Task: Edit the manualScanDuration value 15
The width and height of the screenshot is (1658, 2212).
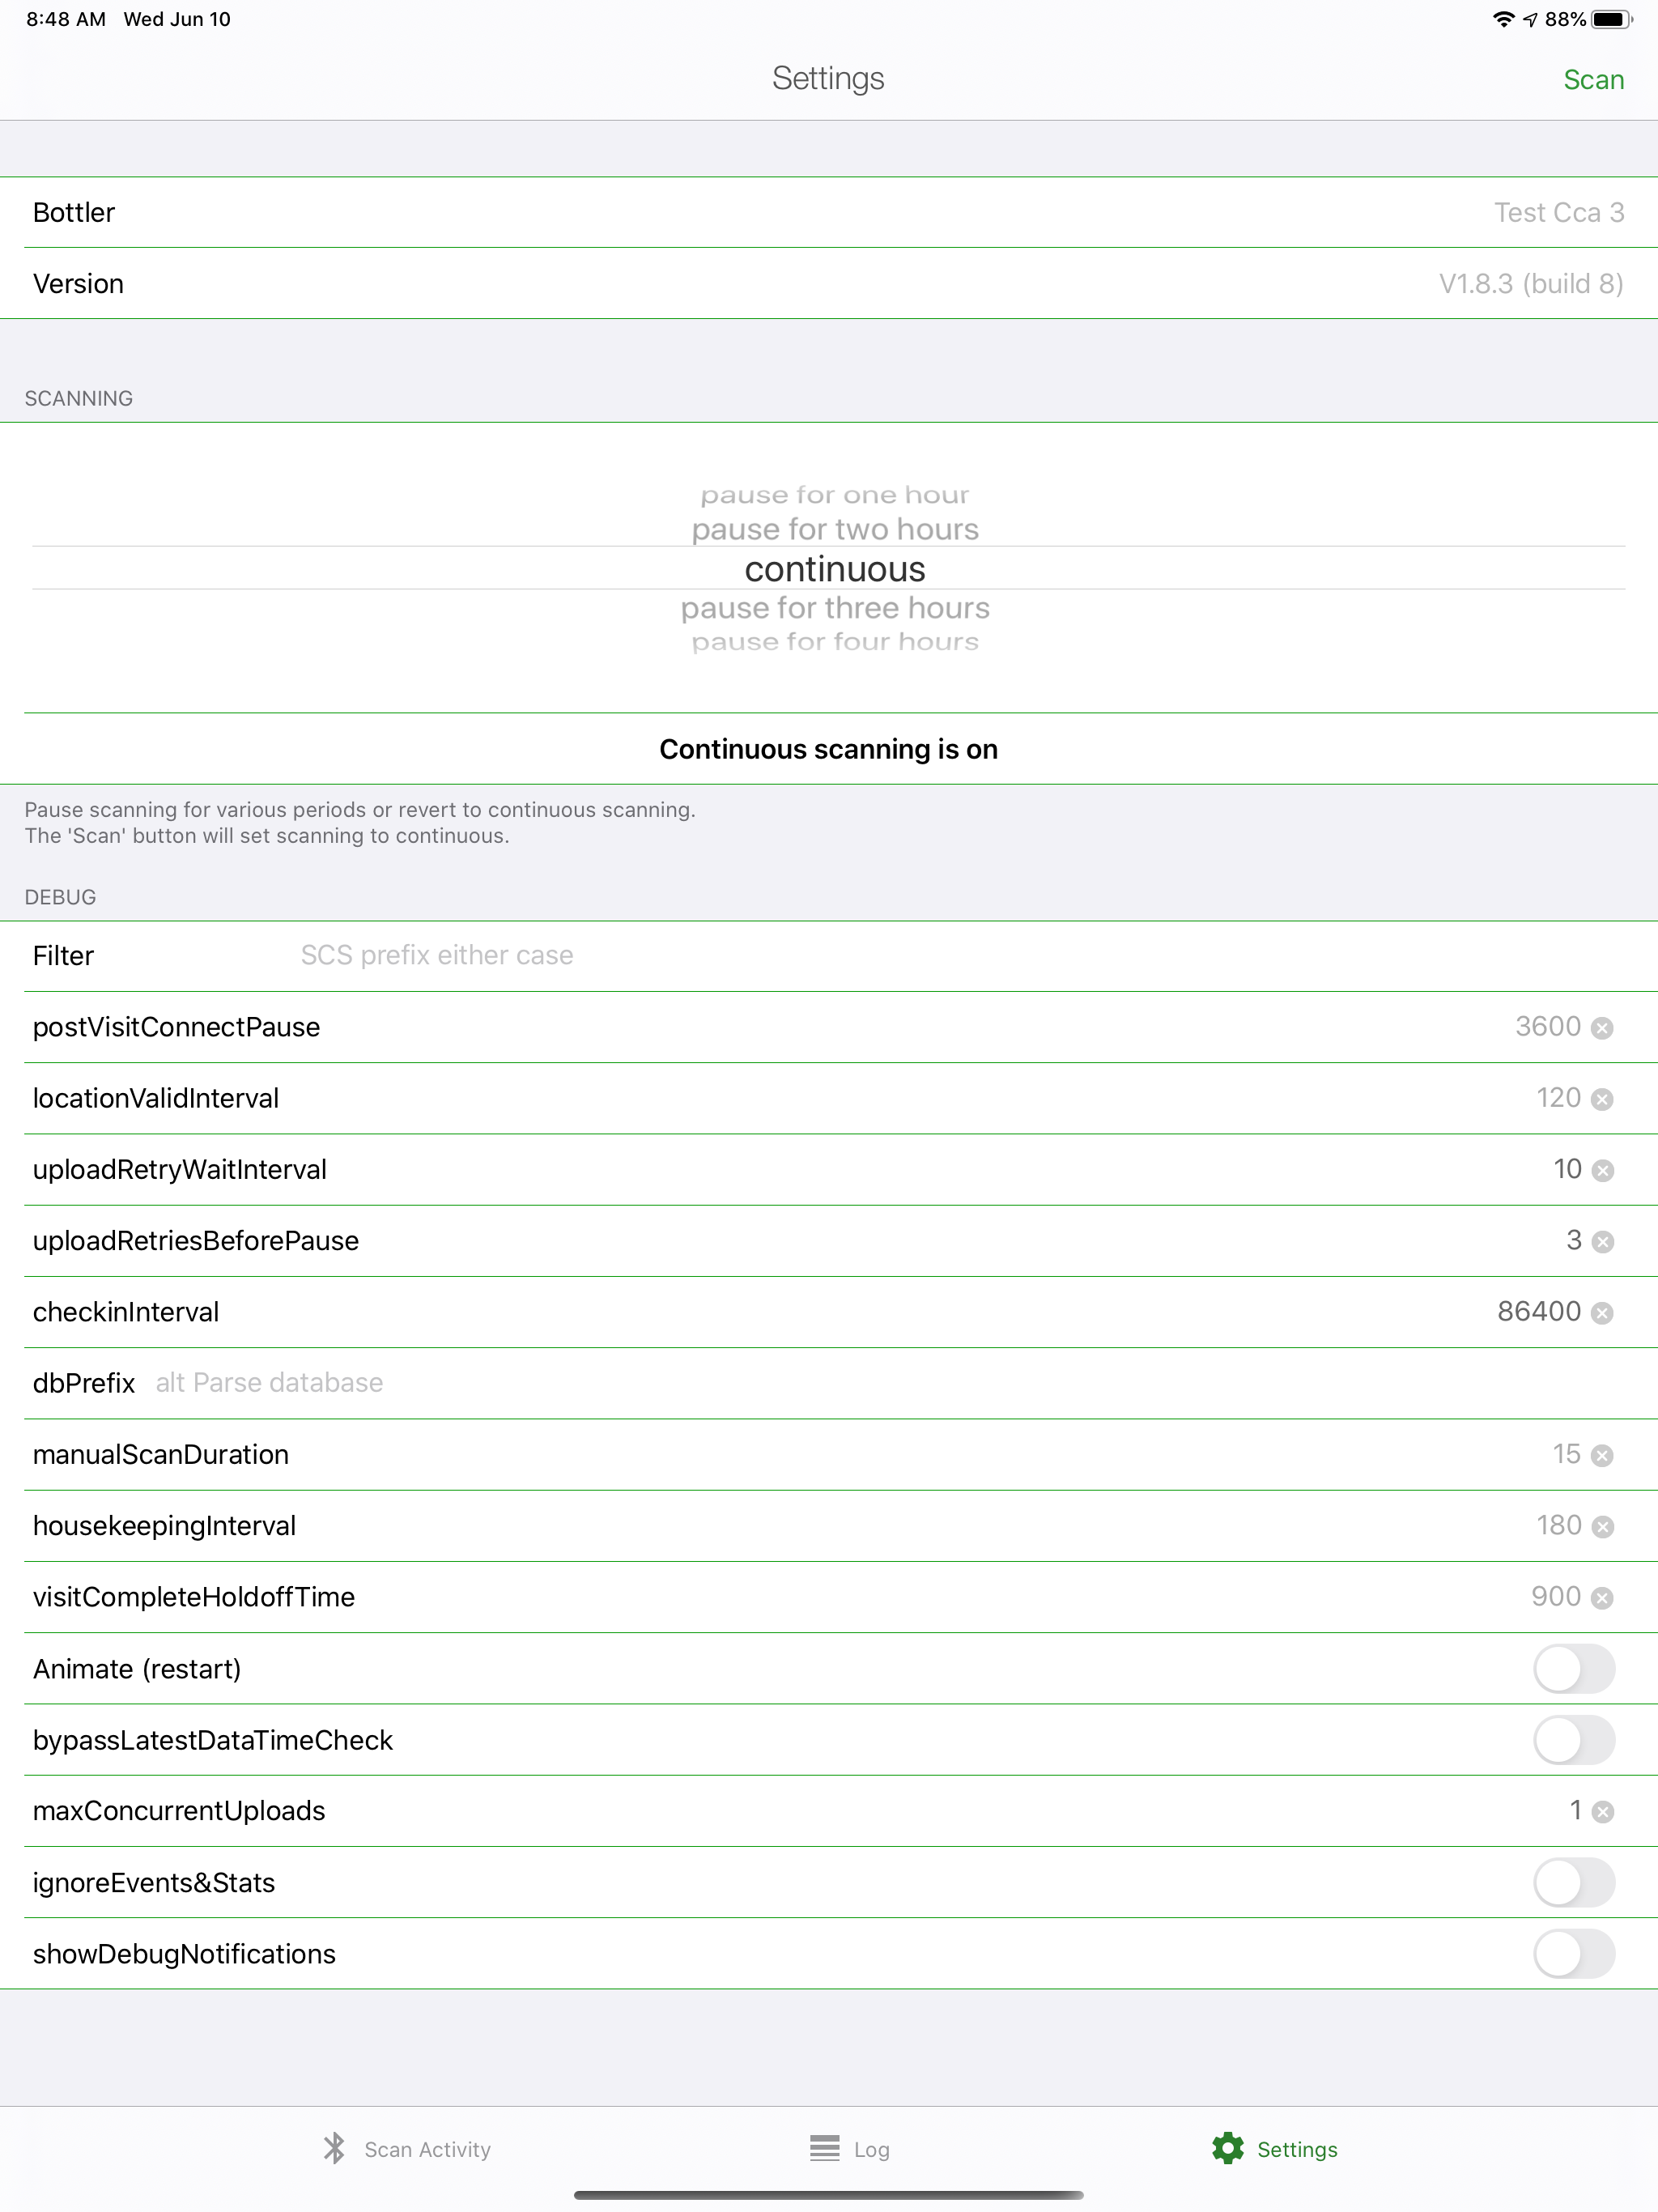Action: 1566,1454
